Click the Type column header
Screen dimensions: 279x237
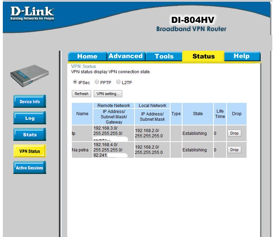pyautogui.click(x=176, y=114)
